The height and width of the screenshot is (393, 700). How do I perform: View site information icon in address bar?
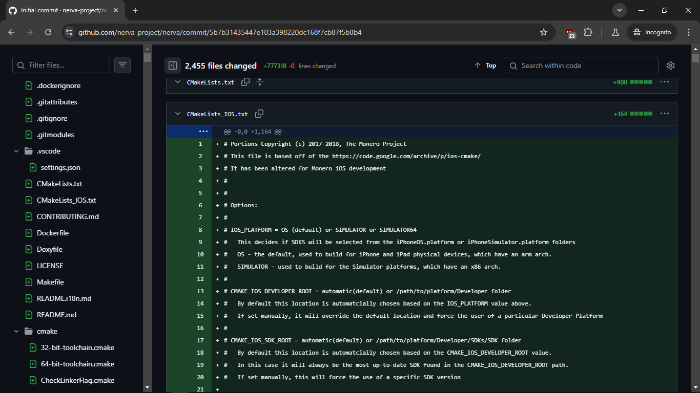(69, 32)
